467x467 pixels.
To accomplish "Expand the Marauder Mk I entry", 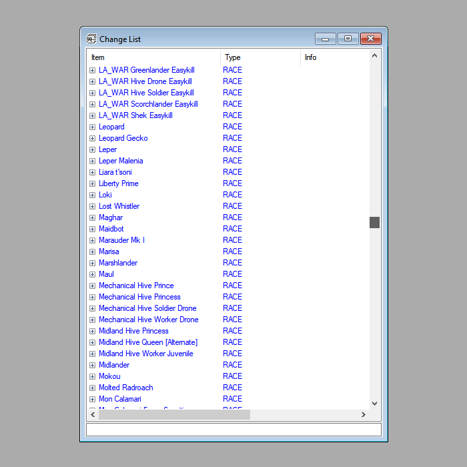I will coord(92,240).
